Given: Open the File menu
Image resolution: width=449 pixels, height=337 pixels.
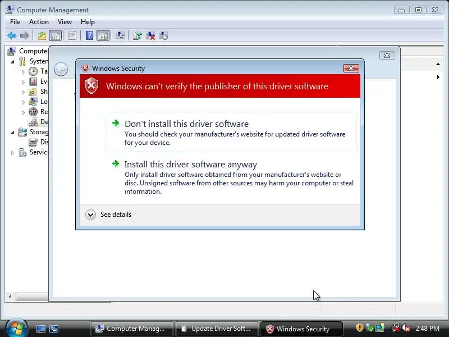Looking at the screenshot, I should coord(15,22).
